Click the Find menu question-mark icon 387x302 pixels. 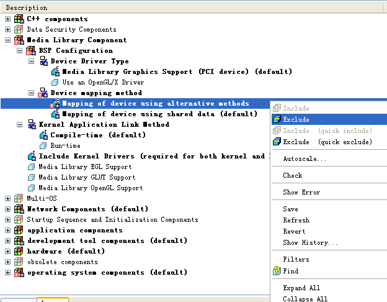[277, 271]
